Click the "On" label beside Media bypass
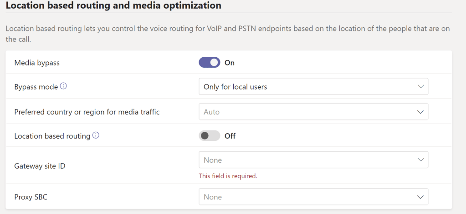Image resolution: width=466 pixels, height=214 pixels. [x=230, y=63]
